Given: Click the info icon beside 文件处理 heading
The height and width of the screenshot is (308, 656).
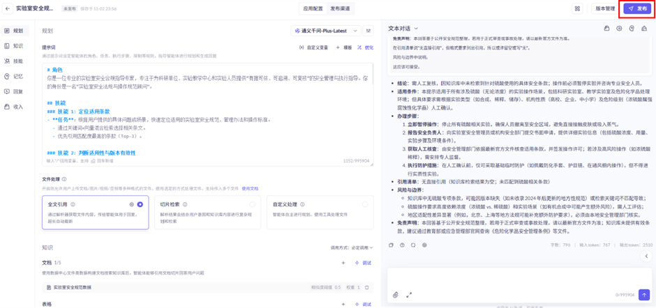Looking at the screenshot, I should pyautogui.click(x=64, y=179).
